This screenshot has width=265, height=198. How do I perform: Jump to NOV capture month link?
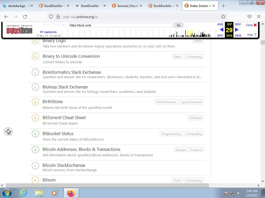tap(238, 24)
